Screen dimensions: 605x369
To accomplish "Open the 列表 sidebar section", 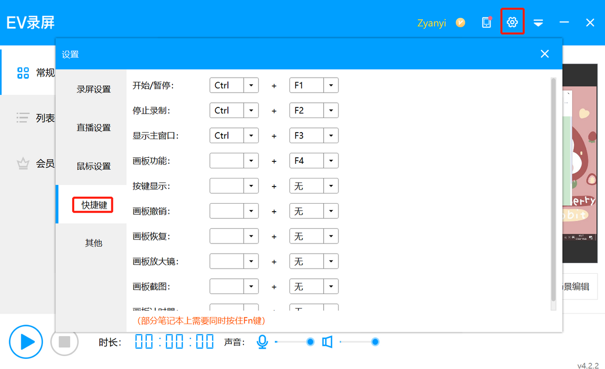I will tap(28, 118).
